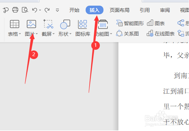Click the 形状 shapes icon
Viewport: 189px width, 131px height.
(65, 24)
